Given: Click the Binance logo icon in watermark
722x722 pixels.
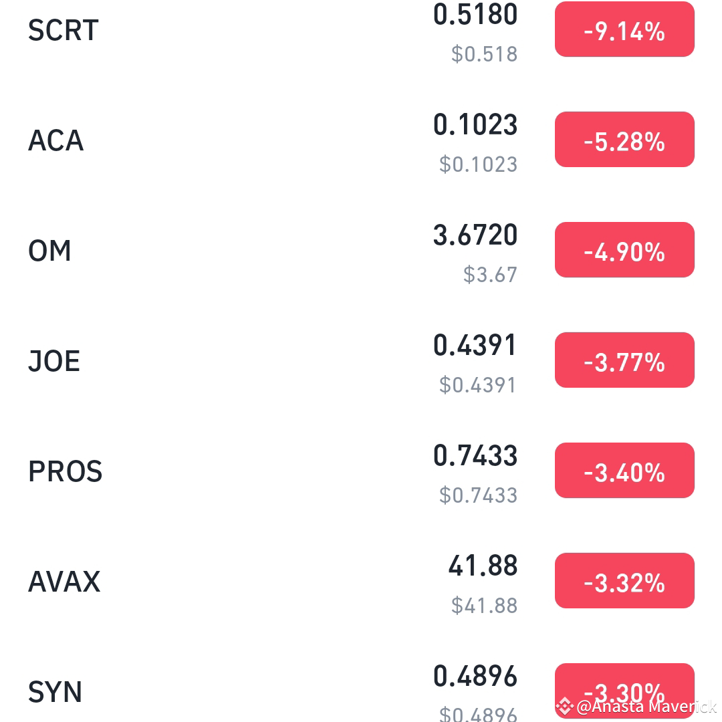Looking at the screenshot, I should click(x=565, y=705).
